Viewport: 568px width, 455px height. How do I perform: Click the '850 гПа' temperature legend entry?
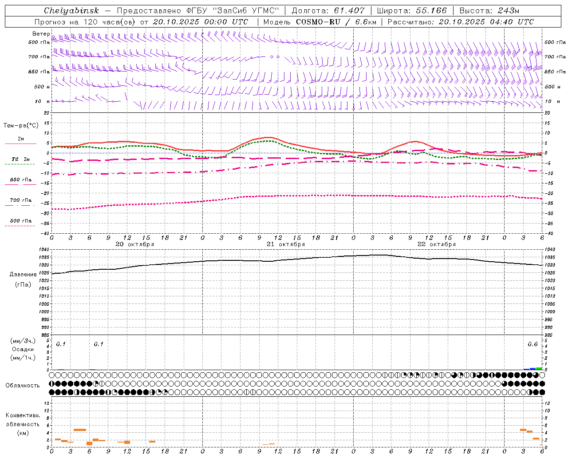click(x=21, y=180)
